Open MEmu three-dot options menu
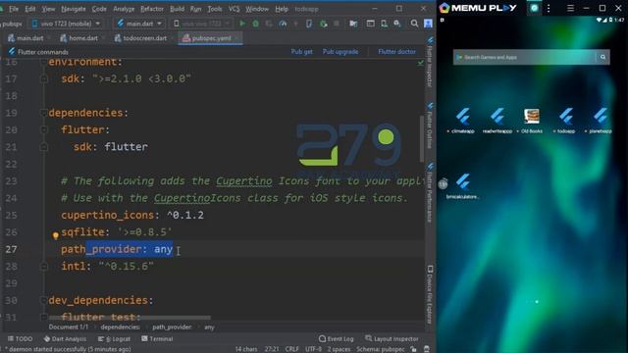The width and height of the screenshot is (628, 353). coord(549,8)
